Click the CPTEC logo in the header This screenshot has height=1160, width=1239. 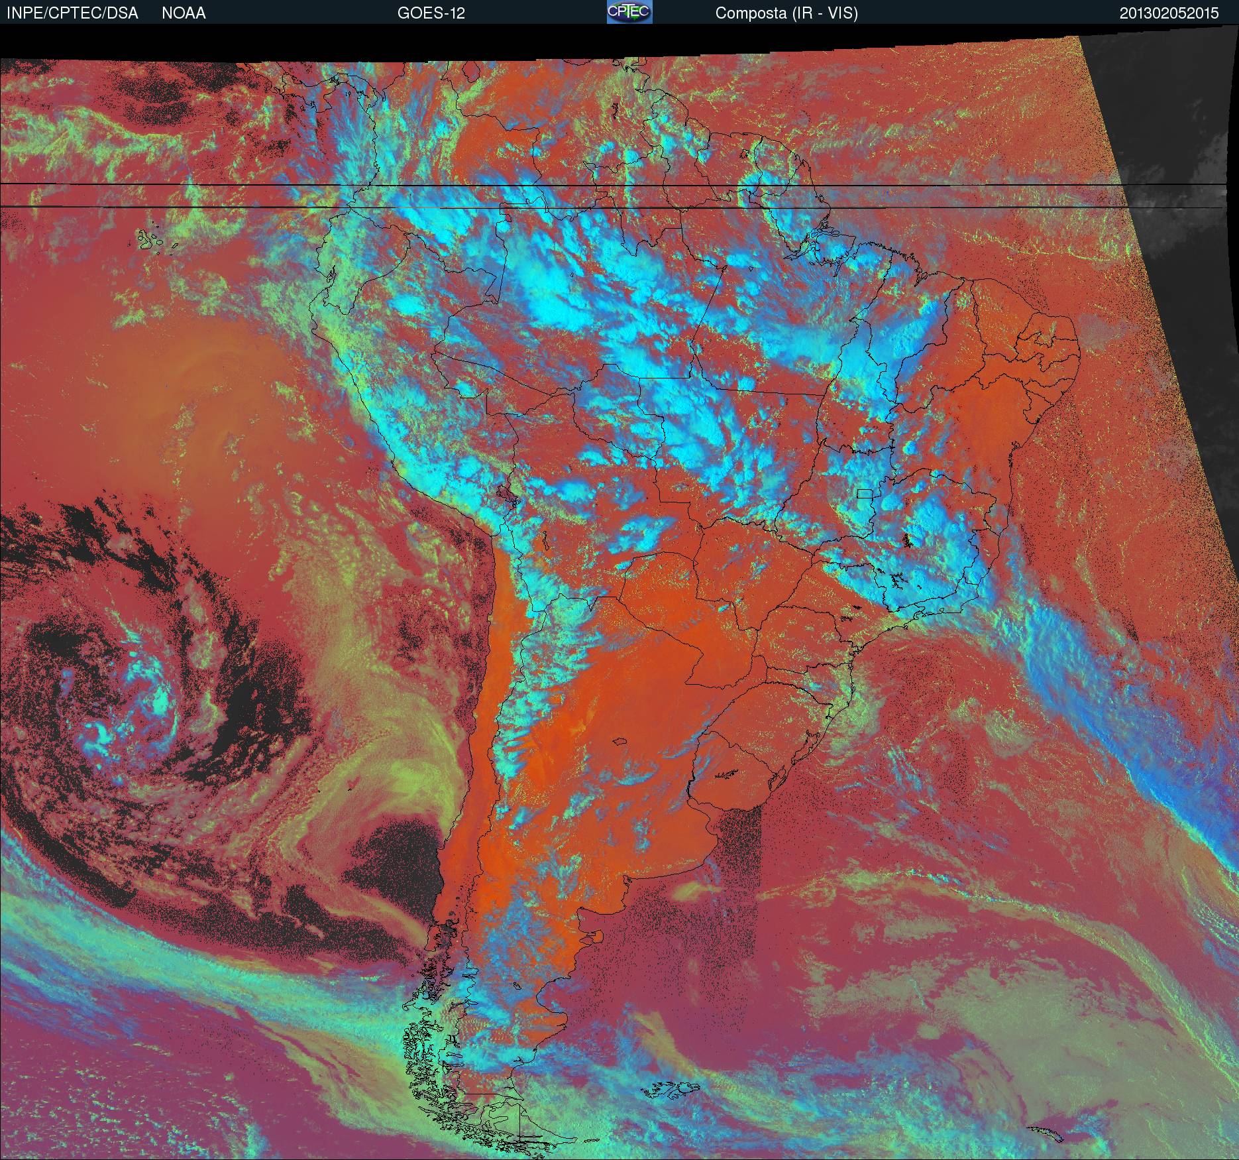pyautogui.click(x=629, y=12)
